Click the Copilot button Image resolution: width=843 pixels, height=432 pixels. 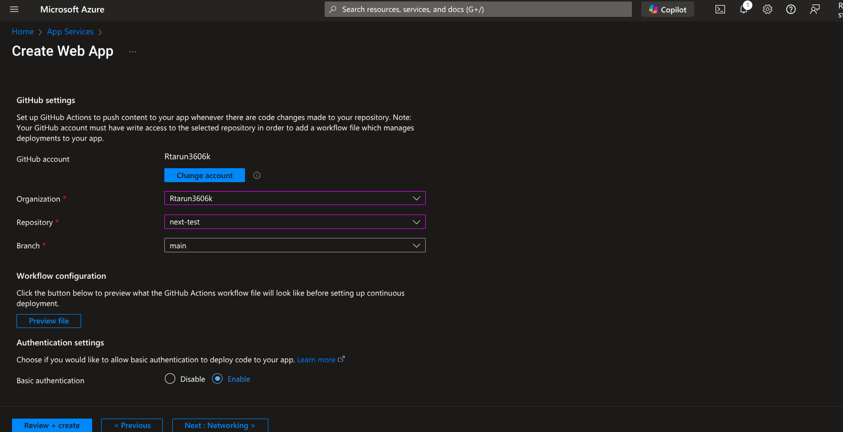[x=668, y=9]
